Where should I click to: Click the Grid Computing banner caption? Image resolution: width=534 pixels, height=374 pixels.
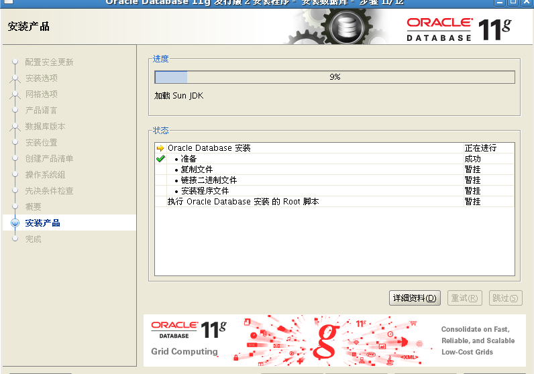(184, 351)
